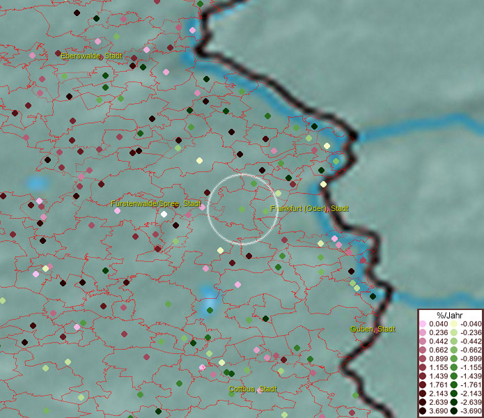
Task: Click legend value 2.143
Action: [438, 394]
